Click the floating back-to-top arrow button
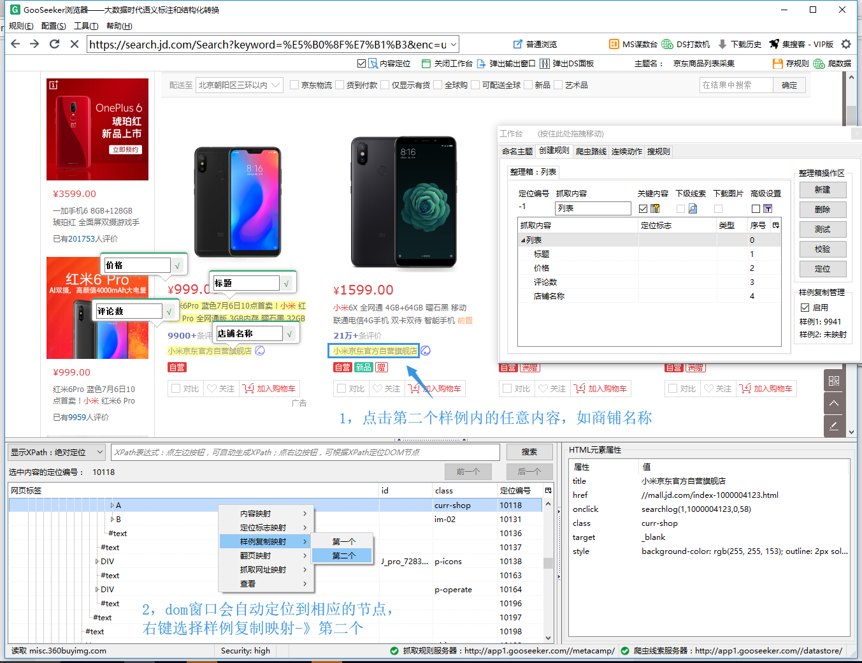Viewport: 862px width, 663px height. pos(834,403)
